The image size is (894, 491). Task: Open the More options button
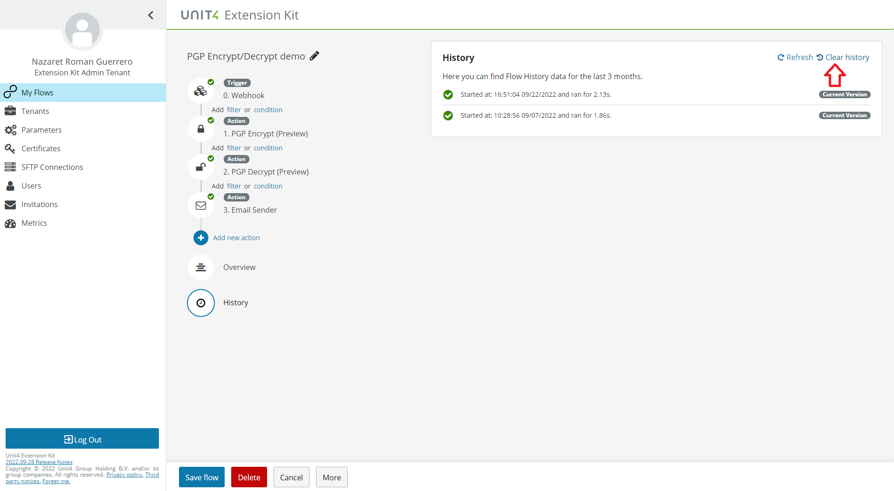coord(332,477)
